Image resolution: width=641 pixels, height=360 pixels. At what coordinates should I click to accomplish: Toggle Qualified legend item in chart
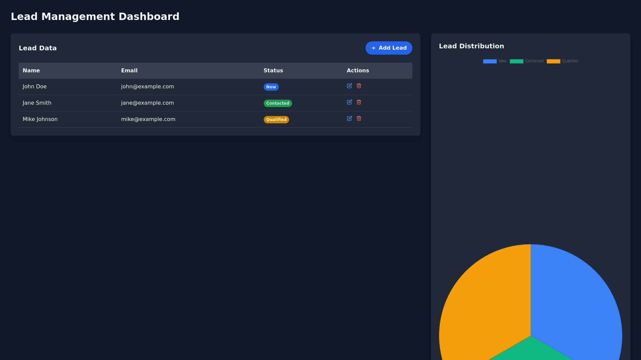[562, 61]
